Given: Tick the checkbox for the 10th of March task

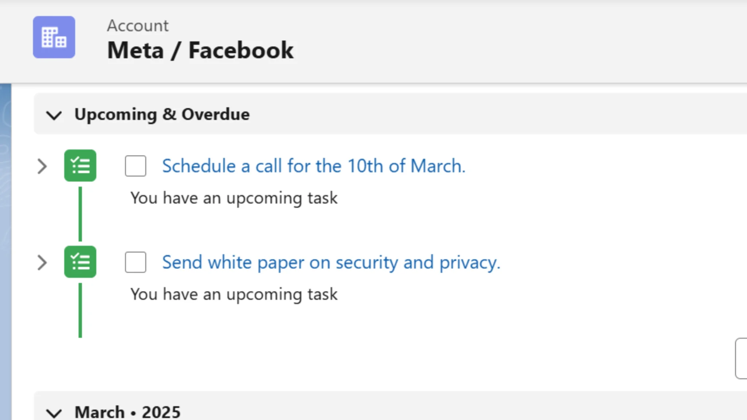Looking at the screenshot, I should tap(135, 166).
